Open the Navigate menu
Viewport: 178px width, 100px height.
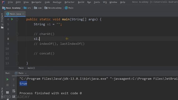coord(36,2)
